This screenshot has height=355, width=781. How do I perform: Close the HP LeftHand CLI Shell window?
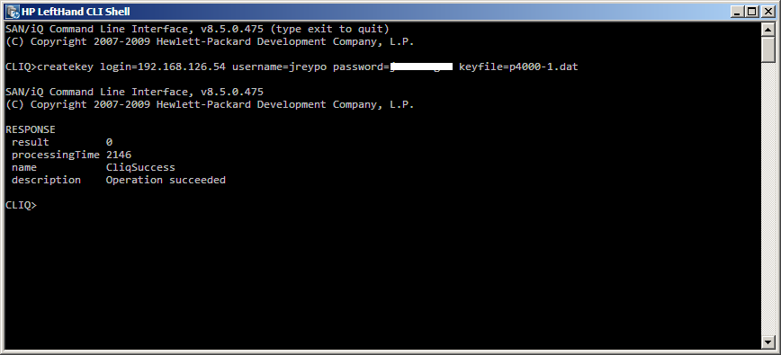(x=767, y=11)
